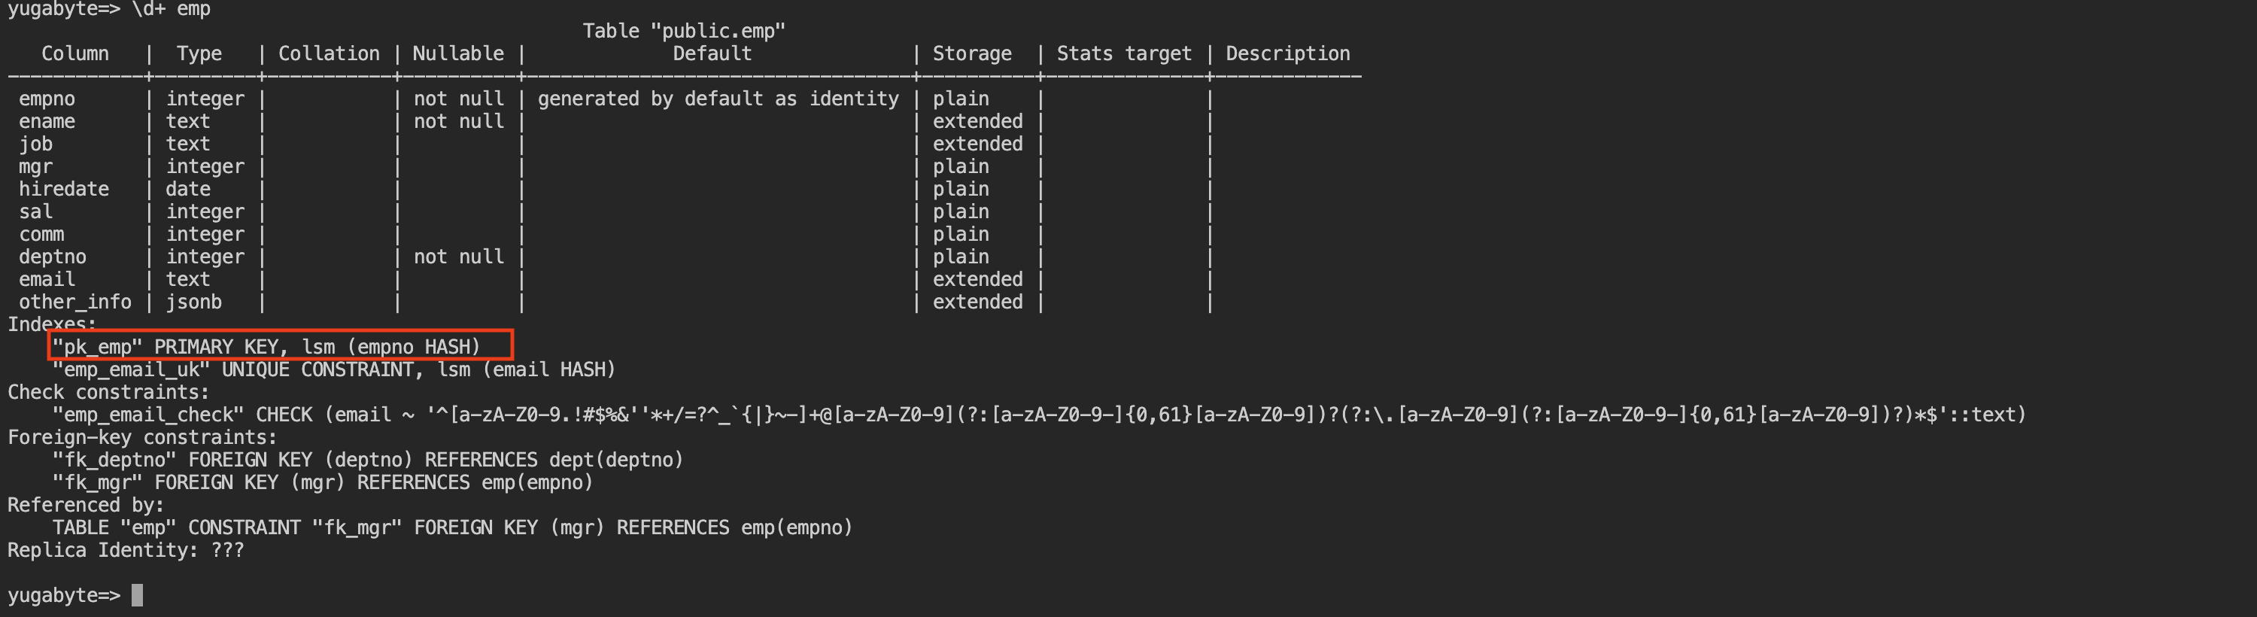Click the 'Referenced by:' TABLE emp line

pos(452,527)
